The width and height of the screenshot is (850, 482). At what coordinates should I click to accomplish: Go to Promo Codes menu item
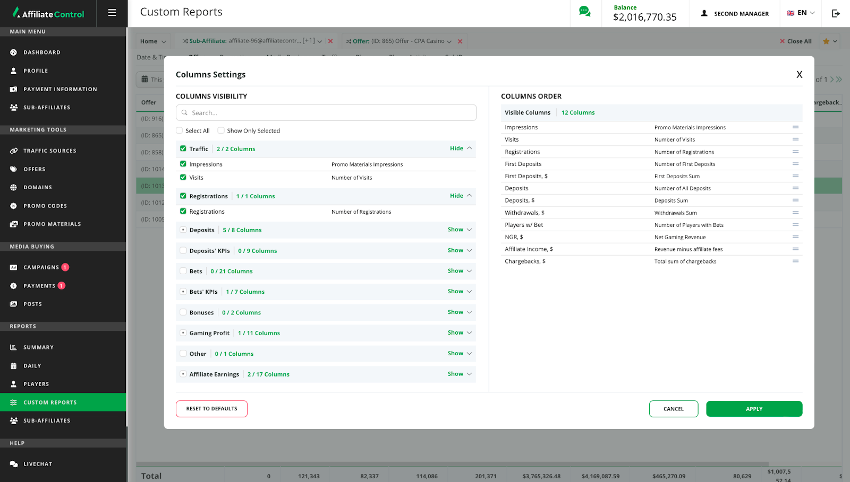click(x=45, y=206)
